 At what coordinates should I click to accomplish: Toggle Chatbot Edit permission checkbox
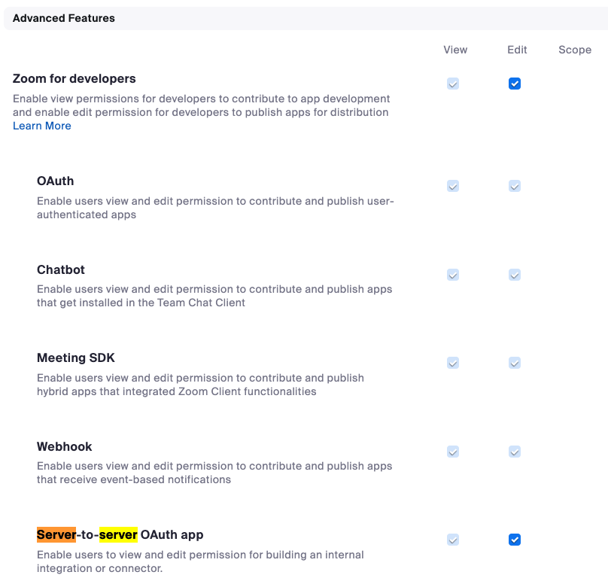[515, 275]
